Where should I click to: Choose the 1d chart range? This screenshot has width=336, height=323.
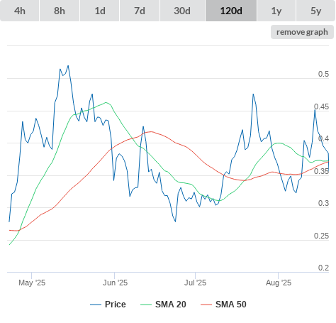pos(100,11)
